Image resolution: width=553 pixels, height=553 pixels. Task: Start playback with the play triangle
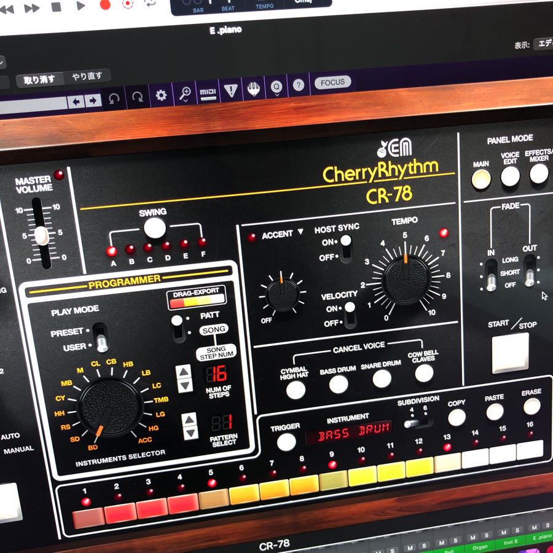[80, 6]
